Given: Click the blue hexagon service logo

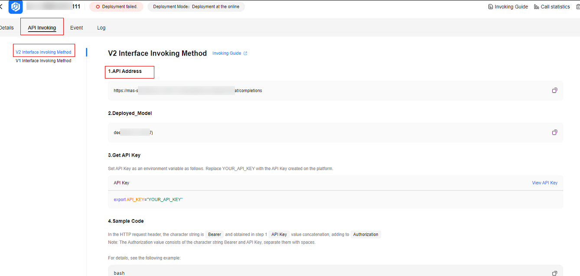Looking at the screenshot, I should tap(16, 7).
